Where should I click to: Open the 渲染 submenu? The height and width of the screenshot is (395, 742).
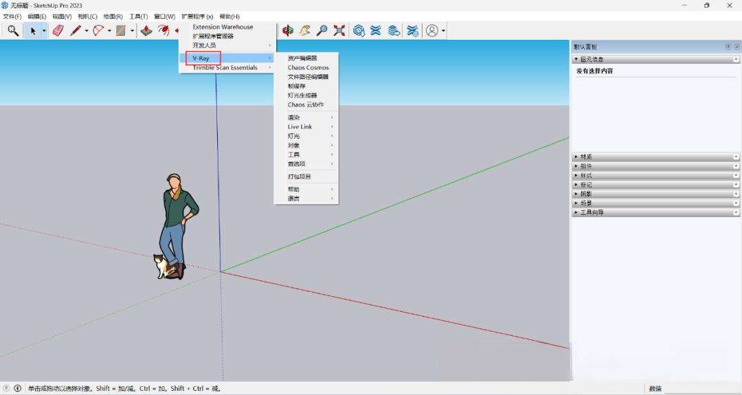point(306,117)
